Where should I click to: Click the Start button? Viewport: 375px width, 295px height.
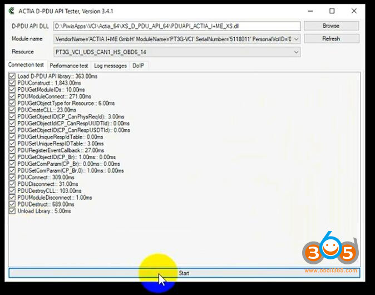click(184, 273)
